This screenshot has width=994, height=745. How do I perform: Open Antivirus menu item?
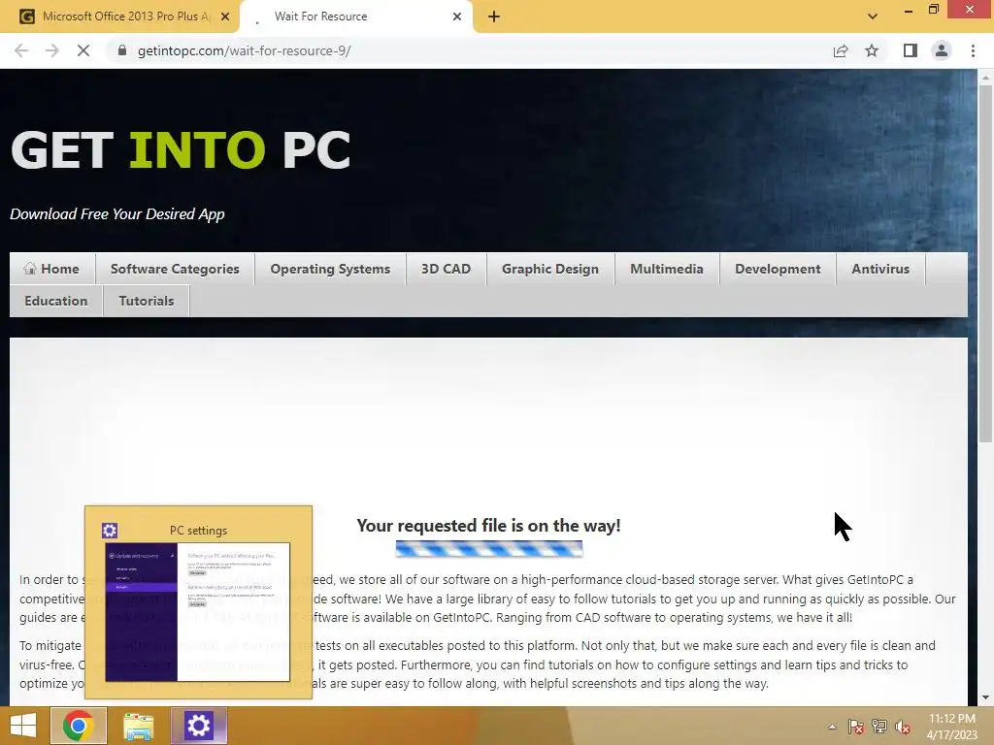[880, 269]
